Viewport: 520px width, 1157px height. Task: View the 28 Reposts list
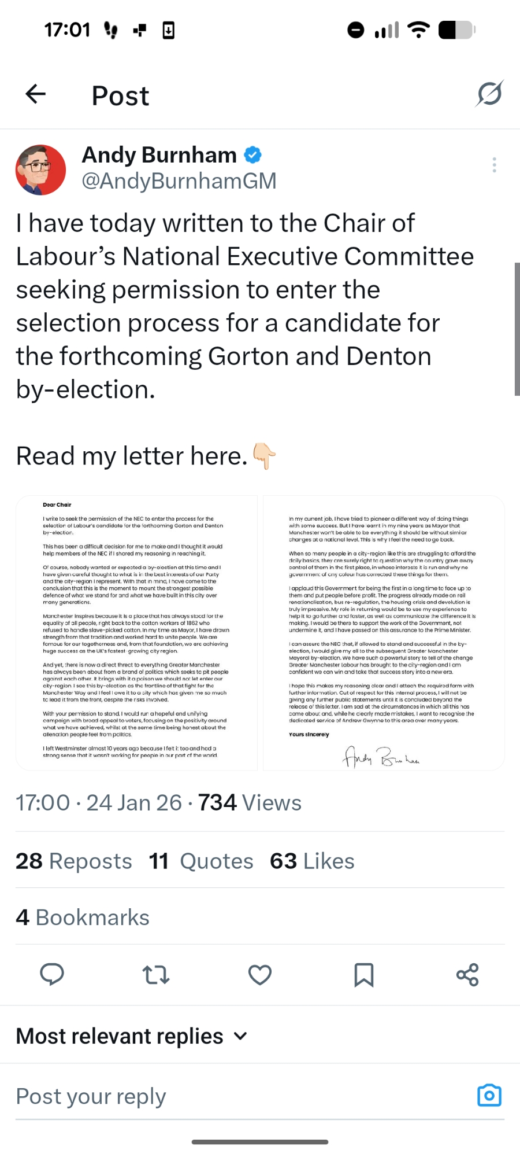tap(74, 861)
